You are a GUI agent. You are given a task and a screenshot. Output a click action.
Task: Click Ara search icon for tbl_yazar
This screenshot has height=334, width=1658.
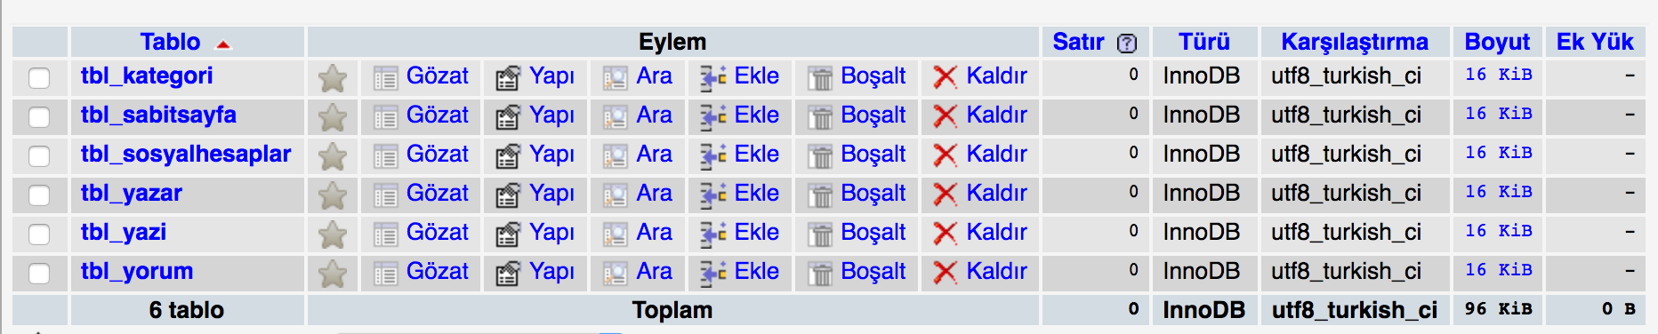click(x=615, y=196)
